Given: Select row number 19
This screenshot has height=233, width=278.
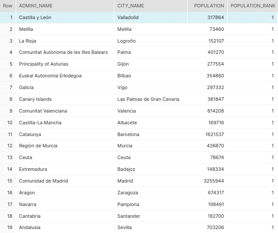Looking at the screenshot, I should click(x=10, y=227).
